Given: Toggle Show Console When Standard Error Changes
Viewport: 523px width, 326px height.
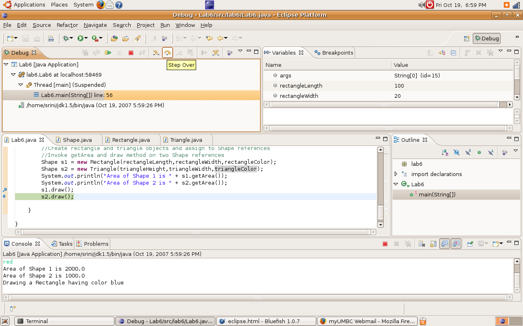Looking at the screenshot, I should (456, 244).
